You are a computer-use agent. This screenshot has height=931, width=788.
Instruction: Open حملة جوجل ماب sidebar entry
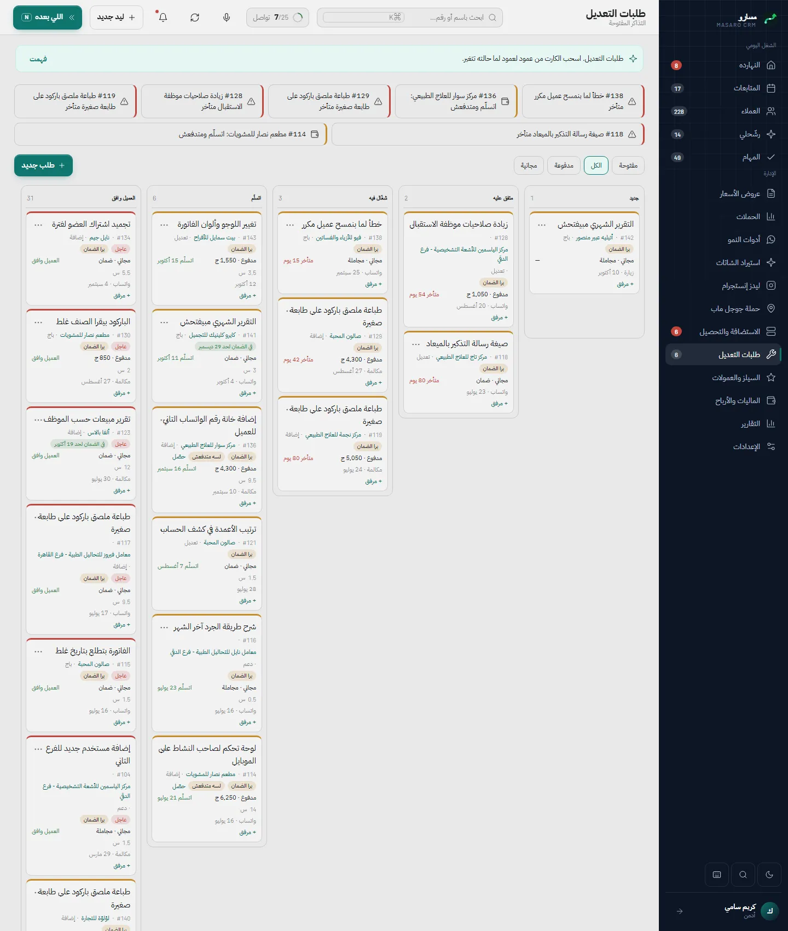tap(723, 308)
